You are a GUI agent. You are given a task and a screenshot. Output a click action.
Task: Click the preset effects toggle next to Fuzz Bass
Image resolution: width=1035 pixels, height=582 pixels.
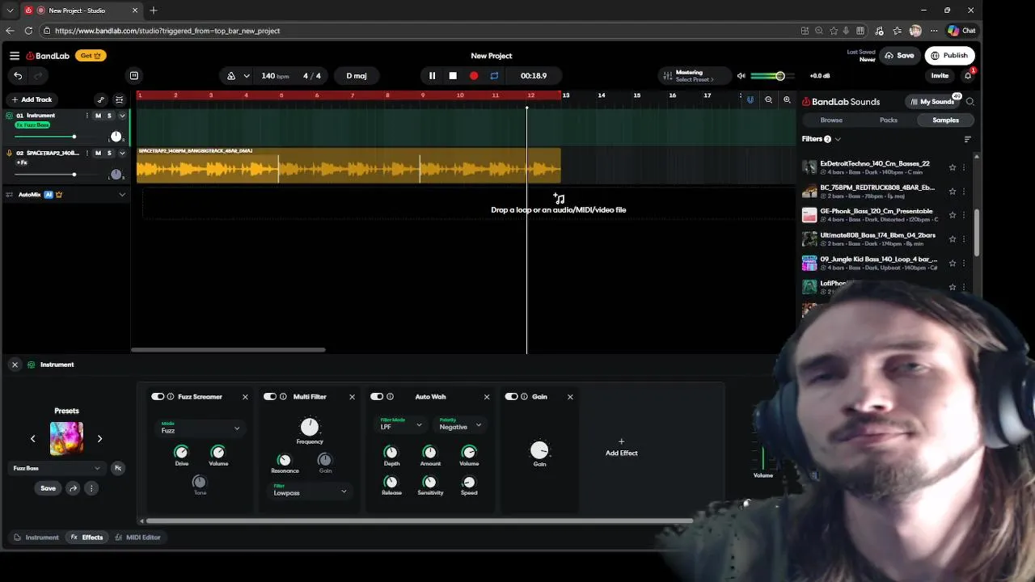point(118,468)
